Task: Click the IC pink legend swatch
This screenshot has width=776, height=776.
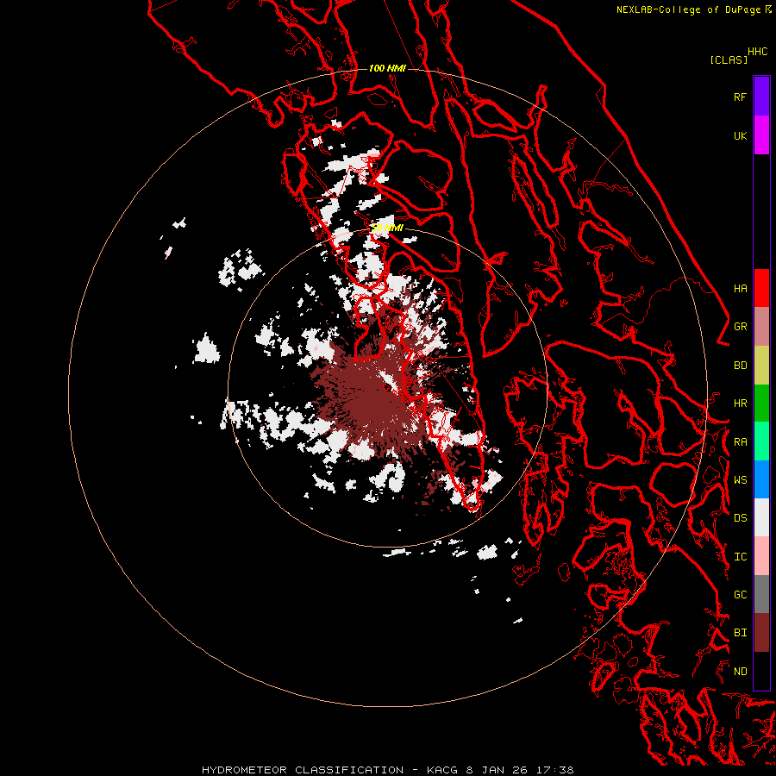Action: click(x=761, y=556)
